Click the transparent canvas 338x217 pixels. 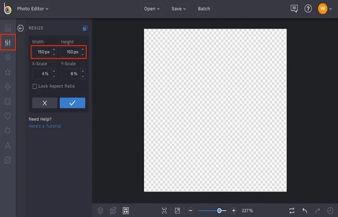click(x=215, y=110)
